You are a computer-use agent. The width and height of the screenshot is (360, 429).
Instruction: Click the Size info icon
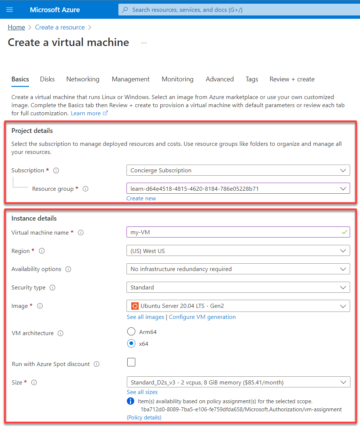pos(34,383)
